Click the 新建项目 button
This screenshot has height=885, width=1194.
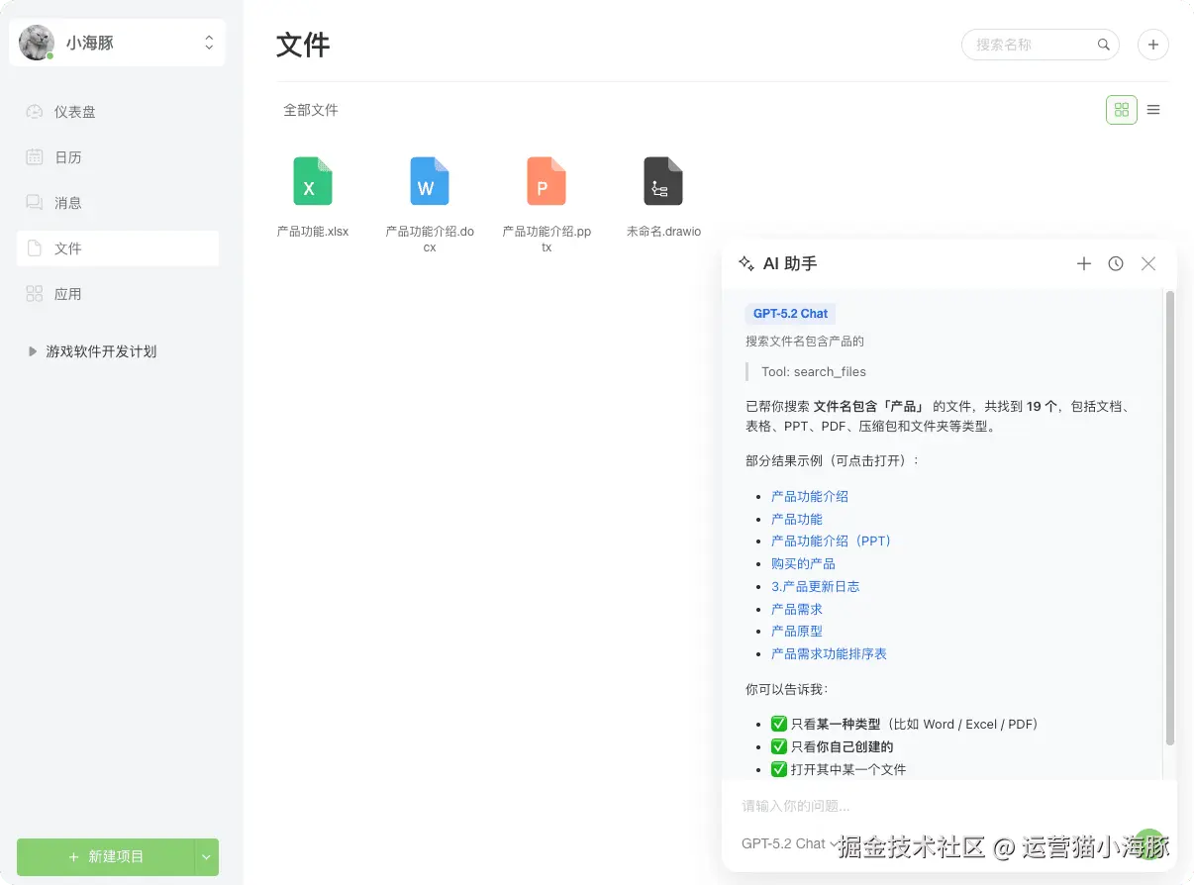pos(106,856)
